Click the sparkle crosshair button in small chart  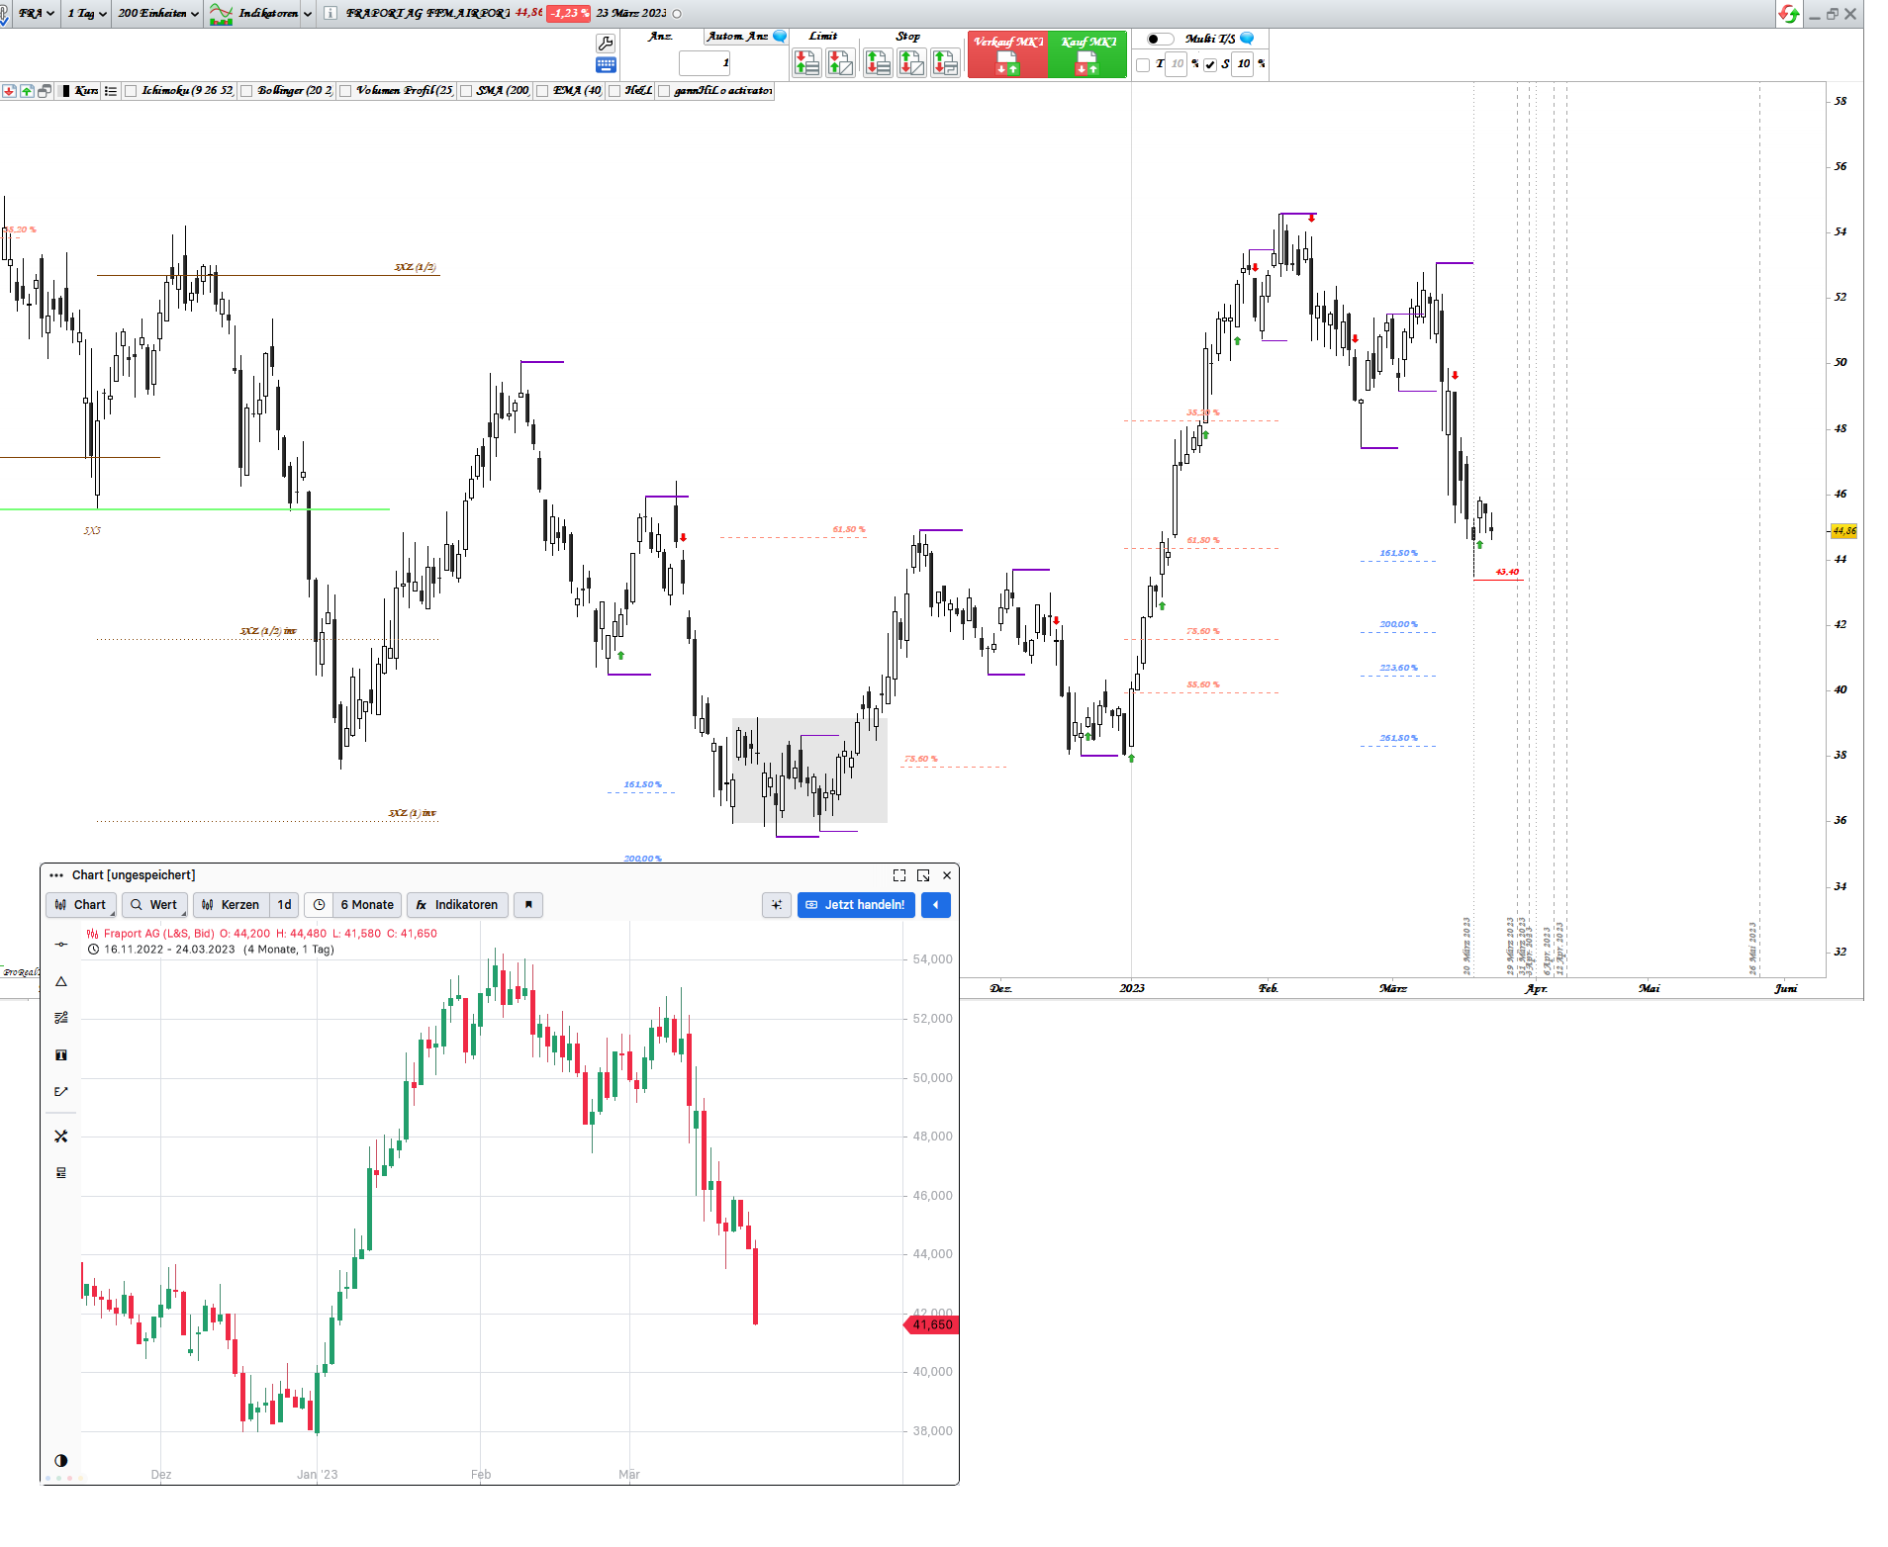(x=777, y=905)
